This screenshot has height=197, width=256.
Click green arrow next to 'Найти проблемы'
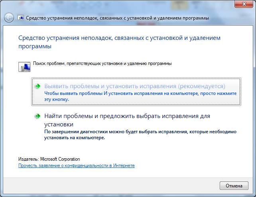coord(37,116)
